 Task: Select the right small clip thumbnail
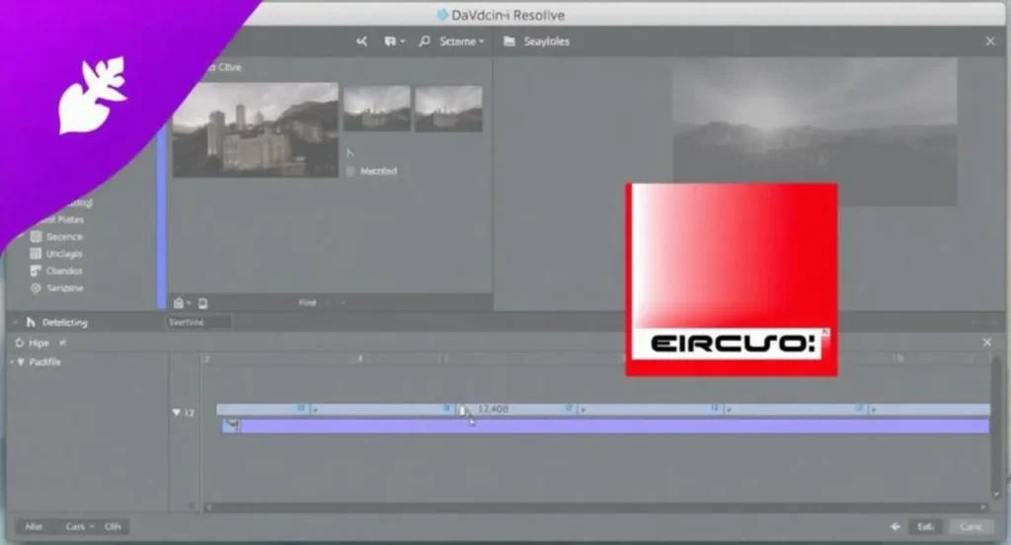pos(448,109)
